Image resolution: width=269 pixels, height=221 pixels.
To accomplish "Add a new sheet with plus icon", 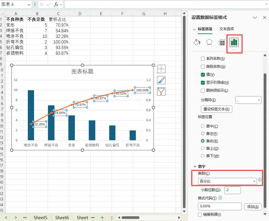I will [102, 217].
